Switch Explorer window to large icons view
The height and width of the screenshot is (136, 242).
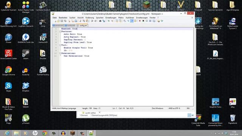[x=193, y=115]
